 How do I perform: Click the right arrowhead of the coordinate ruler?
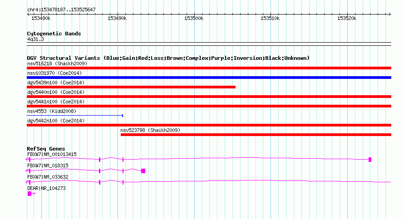[x=389, y=15]
